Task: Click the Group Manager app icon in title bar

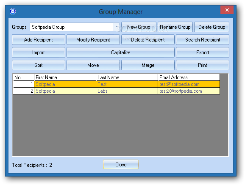Action: click(x=13, y=11)
